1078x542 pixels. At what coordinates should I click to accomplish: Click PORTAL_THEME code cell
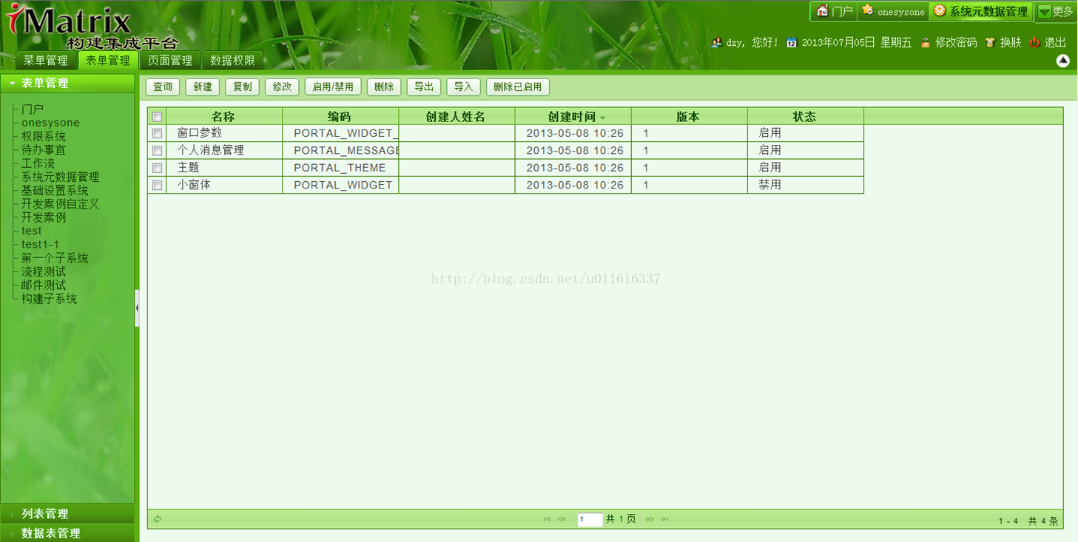(x=340, y=168)
